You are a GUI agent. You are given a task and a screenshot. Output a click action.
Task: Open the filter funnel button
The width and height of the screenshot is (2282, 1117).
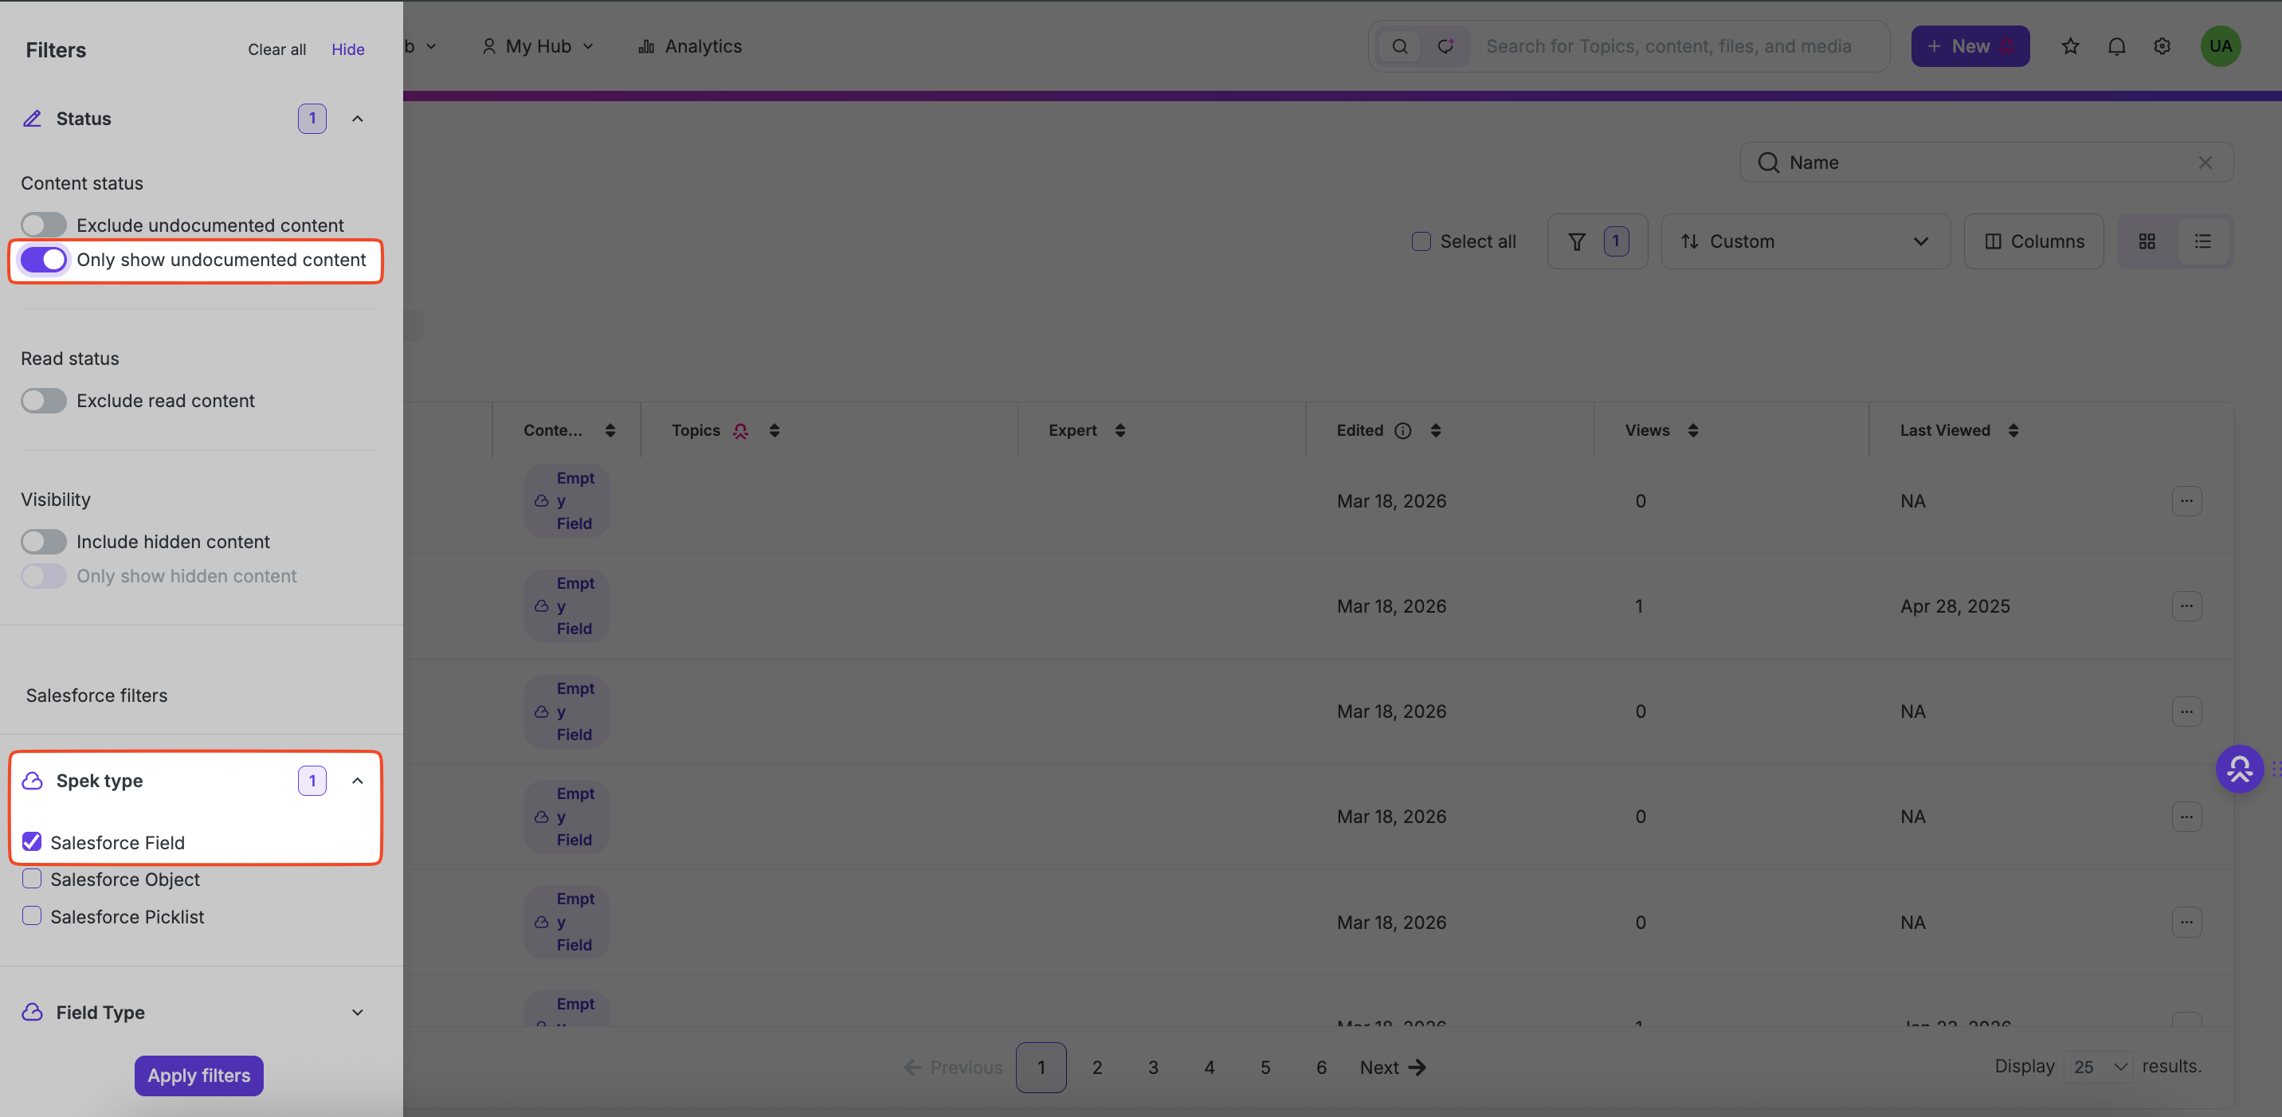[1596, 241]
